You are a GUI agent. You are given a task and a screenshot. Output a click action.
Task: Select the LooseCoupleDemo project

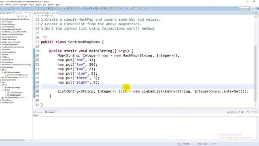point(9,52)
